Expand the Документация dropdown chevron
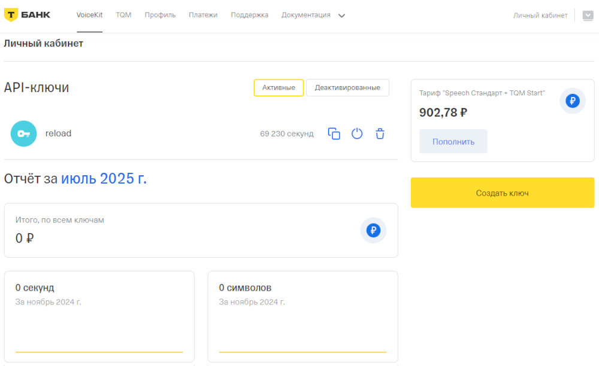 point(342,16)
